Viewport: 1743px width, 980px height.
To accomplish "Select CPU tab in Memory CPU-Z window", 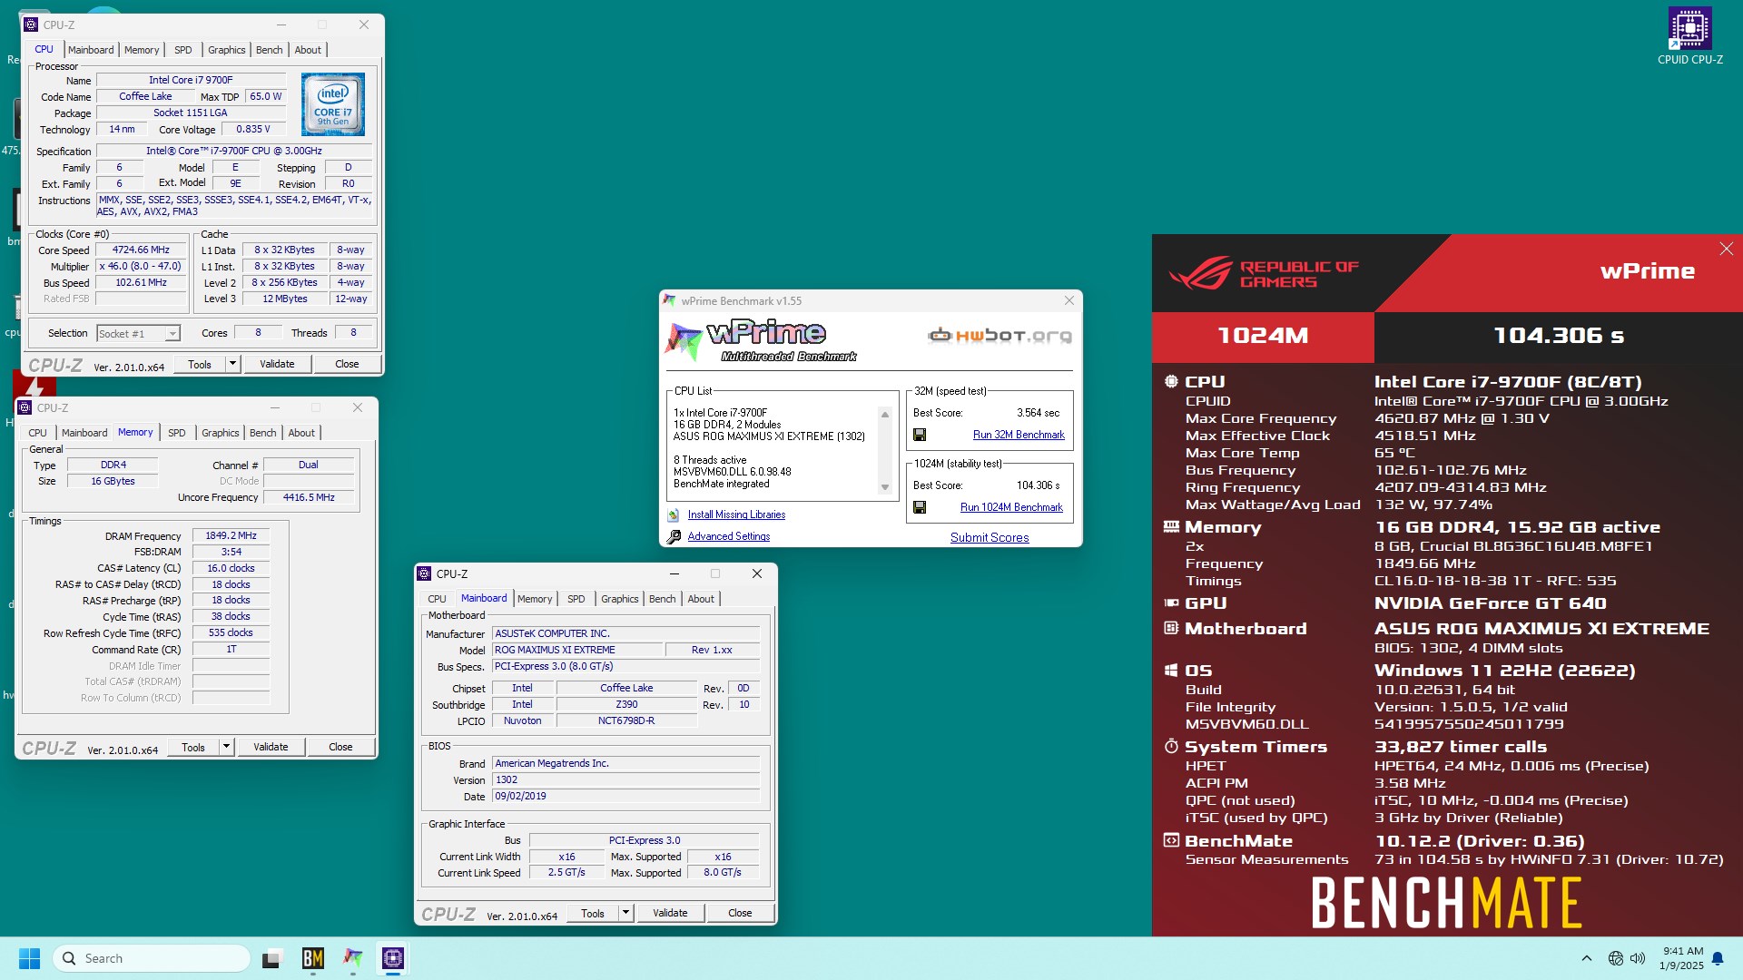I will pyautogui.click(x=37, y=433).
